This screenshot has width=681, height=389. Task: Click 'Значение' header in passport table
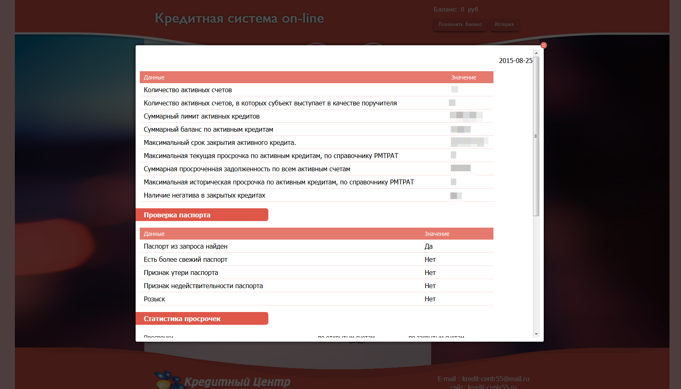click(437, 234)
